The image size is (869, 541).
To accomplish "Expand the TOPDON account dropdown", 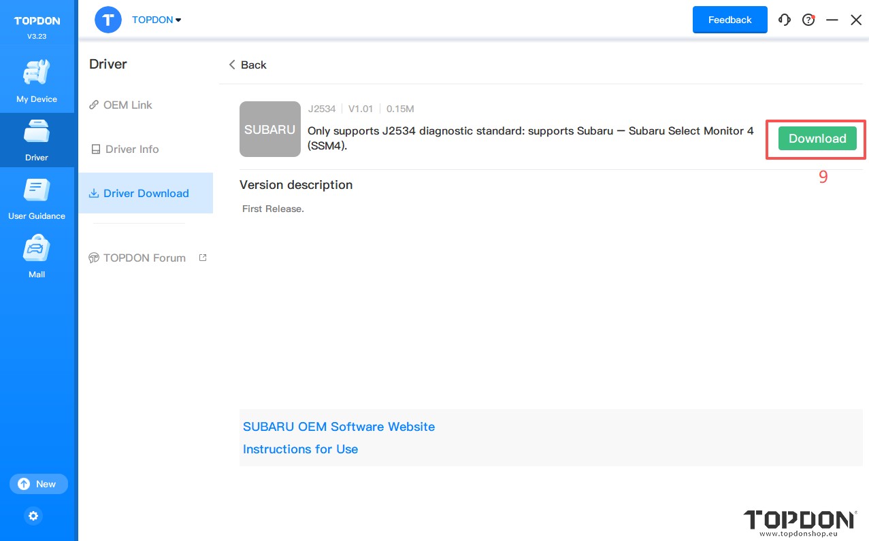I will point(157,20).
